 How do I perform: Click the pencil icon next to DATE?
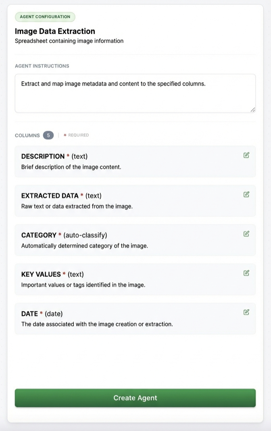point(246,312)
